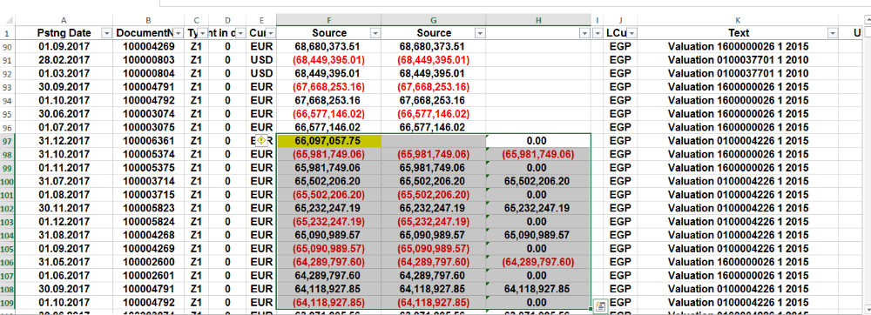This screenshot has width=871, height=315.
Task: Click document number 100000803
Action: coord(149,60)
